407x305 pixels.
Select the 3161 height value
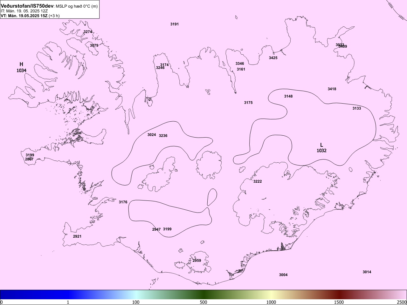(241, 69)
